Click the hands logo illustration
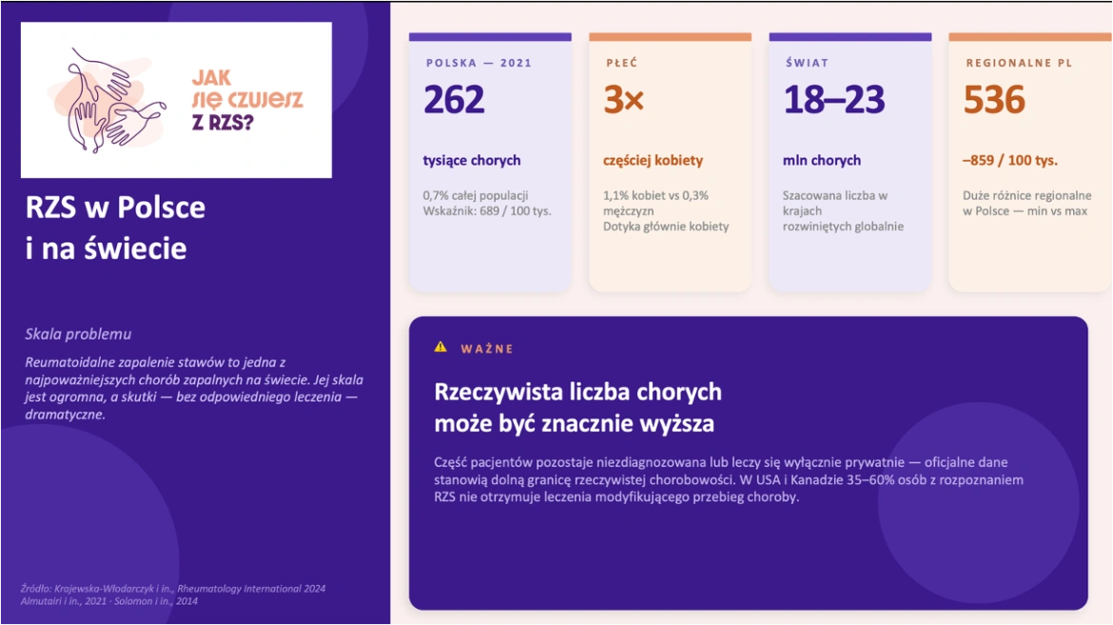The height and width of the screenshot is (625, 1113). tap(107, 100)
